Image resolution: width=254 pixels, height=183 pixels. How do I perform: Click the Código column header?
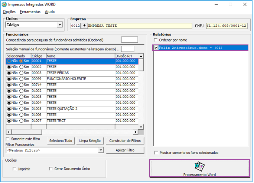click(39, 56)
